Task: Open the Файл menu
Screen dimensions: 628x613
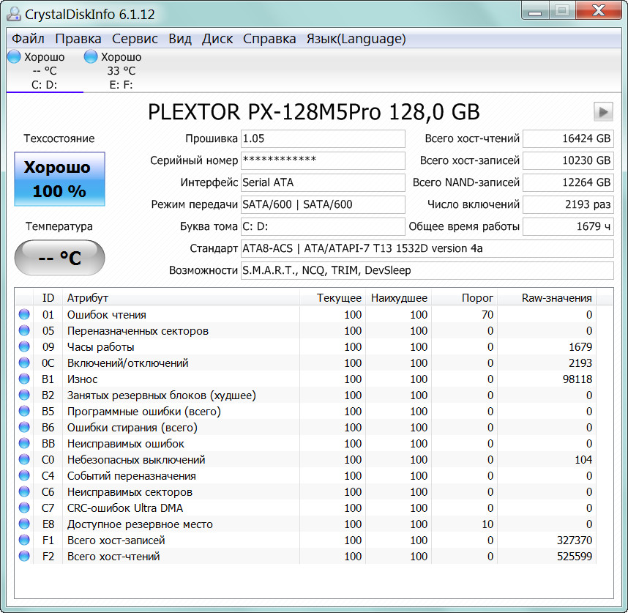Action: point(28,39)
